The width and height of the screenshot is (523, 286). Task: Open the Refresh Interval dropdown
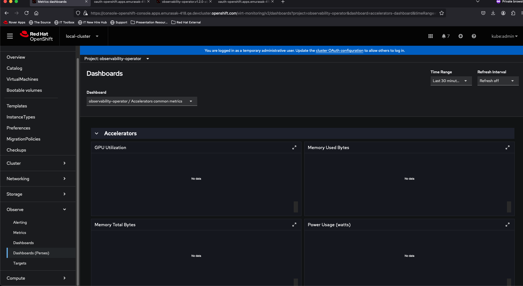tap(498, 81)
